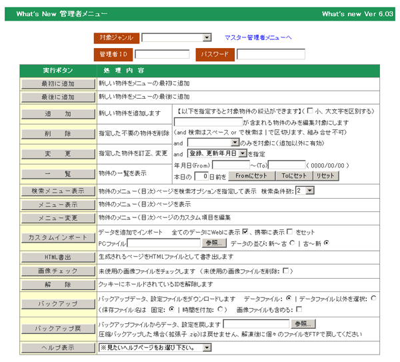The width and height of the screenshot is (400, 362).
Task: Focus the keyword filter field before が含まれる物件
Action: tap(208, 122)
